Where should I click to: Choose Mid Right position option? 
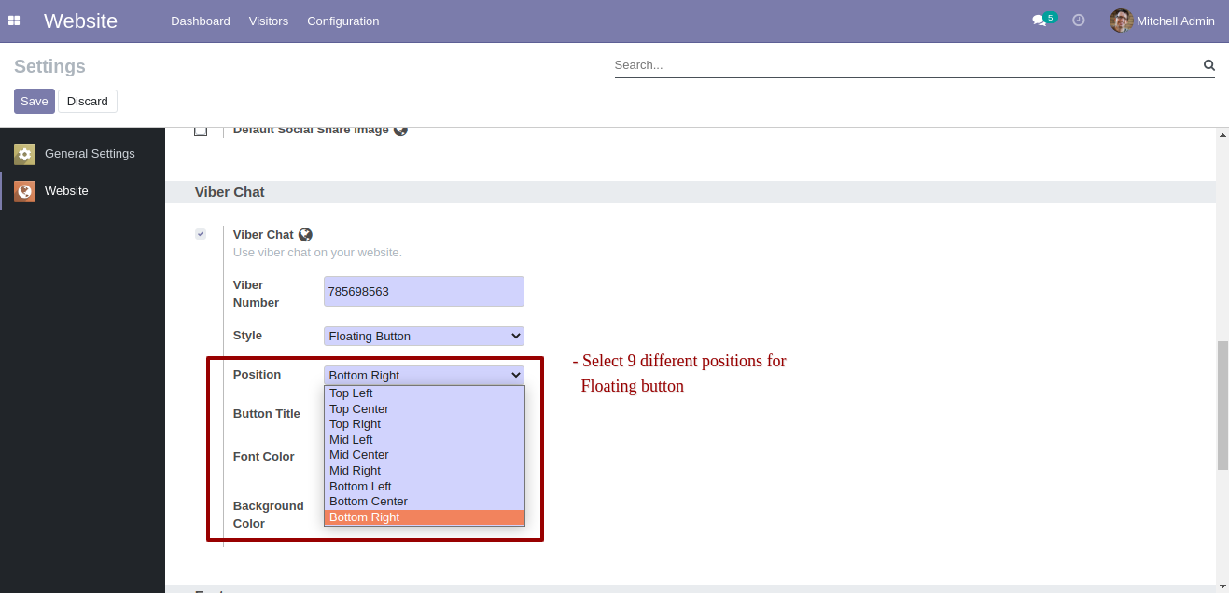[x=425, y=471]
